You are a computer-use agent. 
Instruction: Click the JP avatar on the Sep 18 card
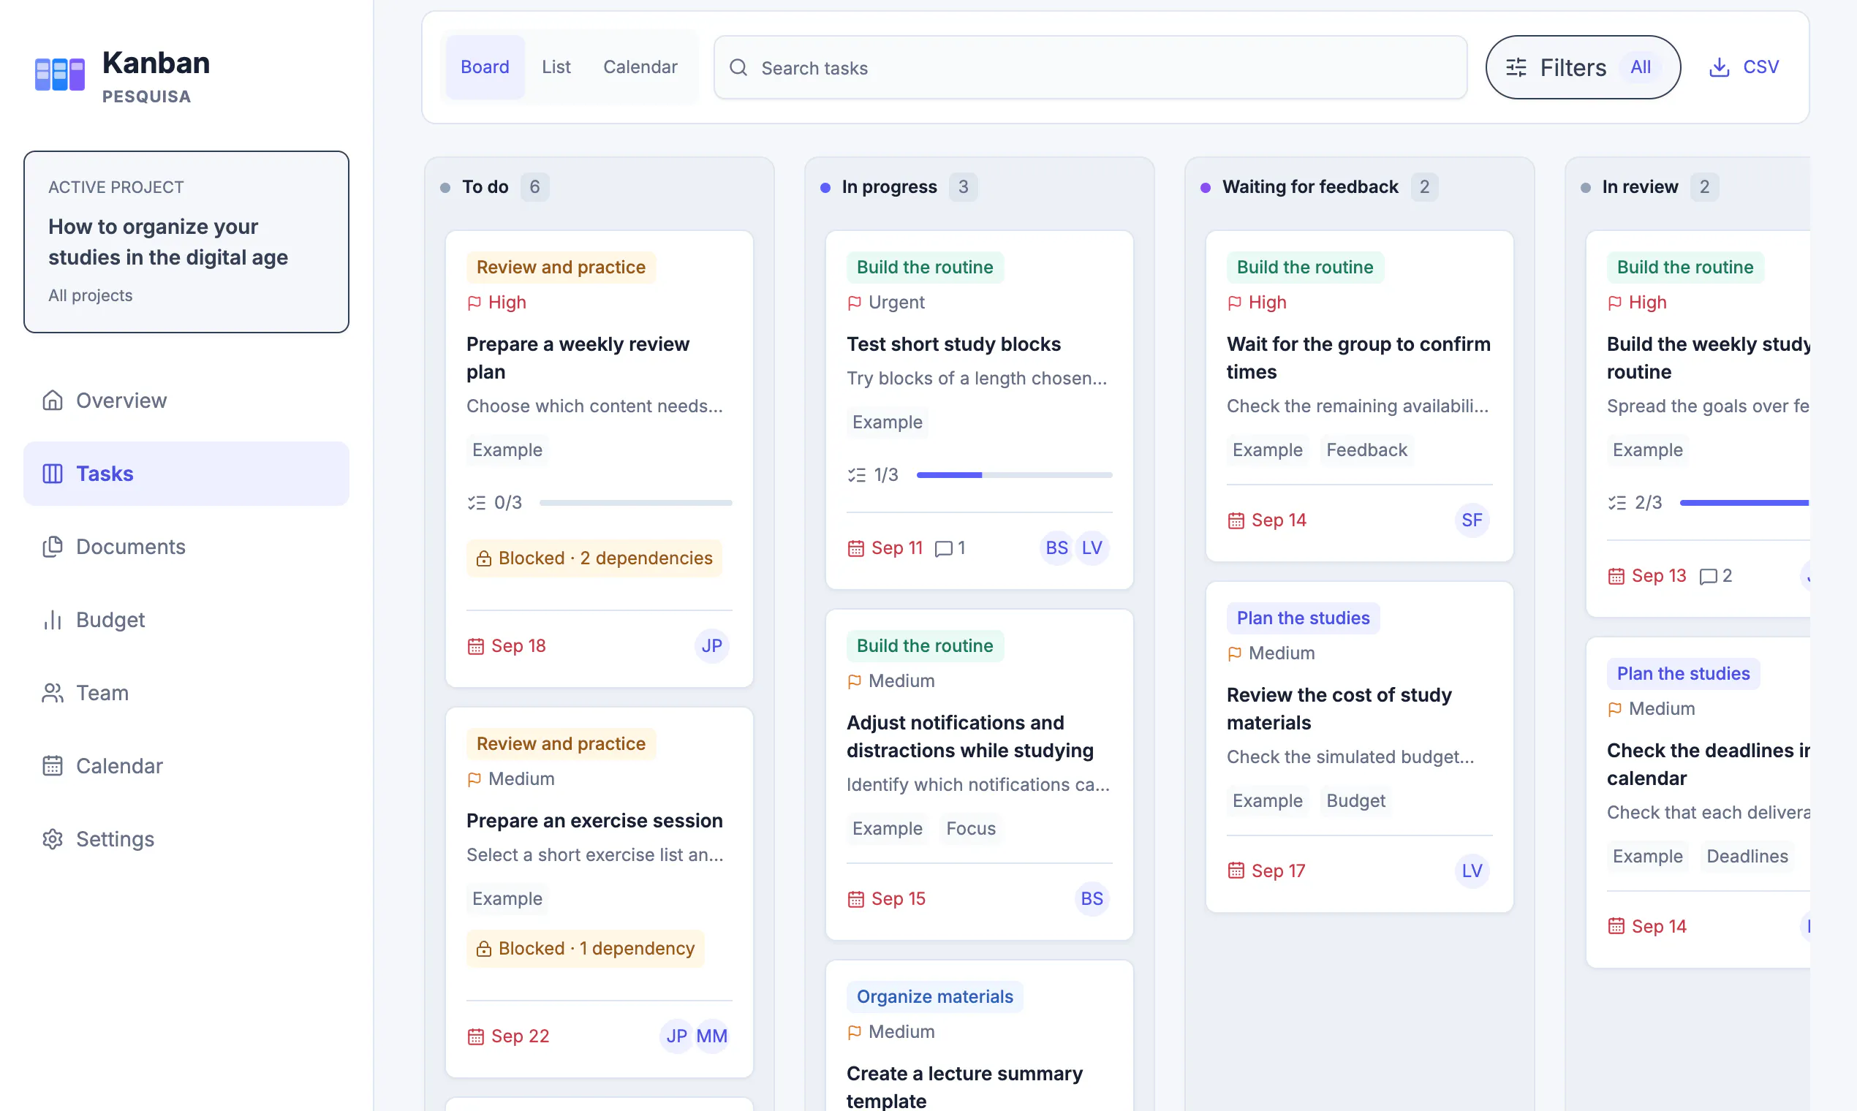(x=711, y=646)
